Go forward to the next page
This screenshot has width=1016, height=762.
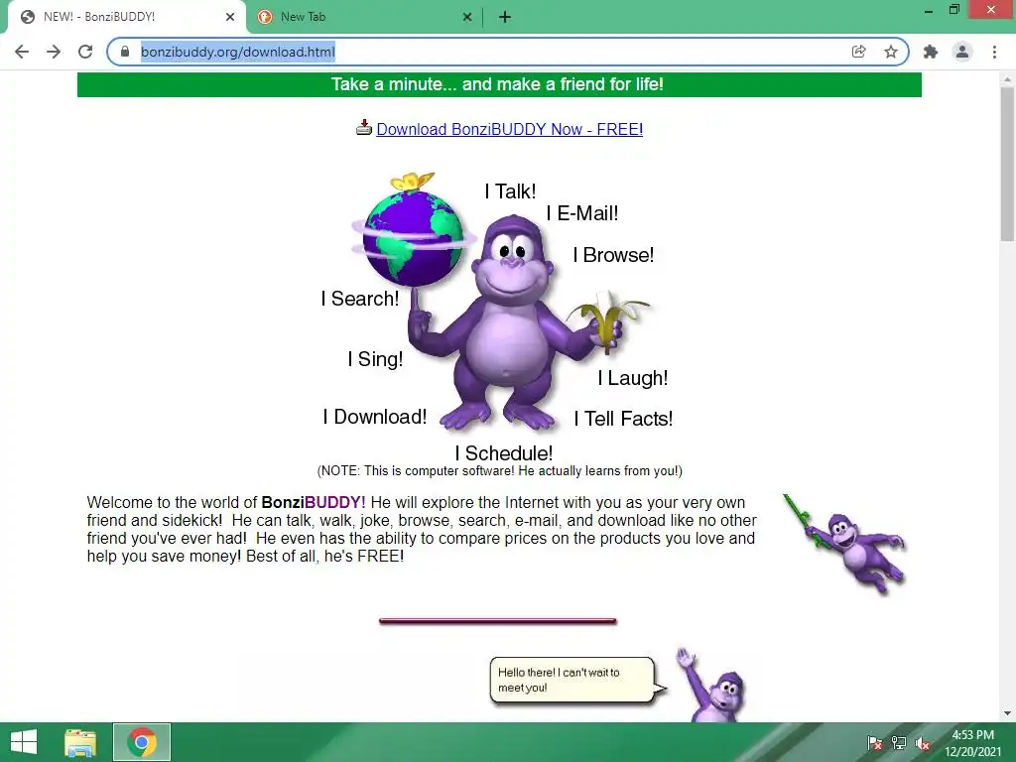coord(54,52)
